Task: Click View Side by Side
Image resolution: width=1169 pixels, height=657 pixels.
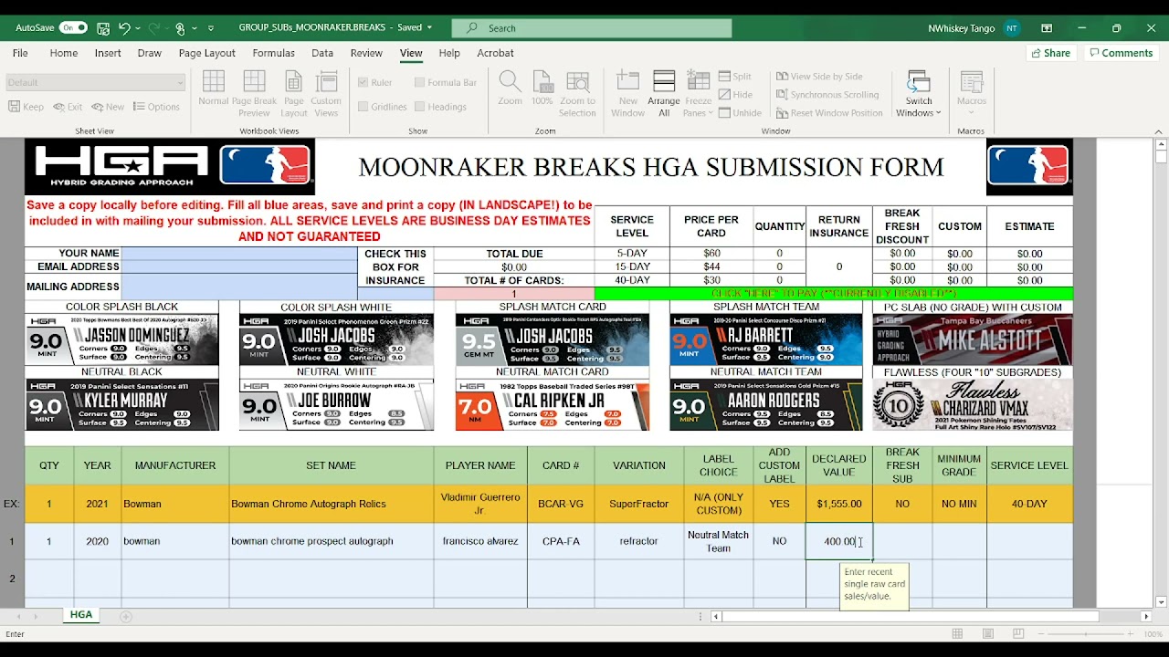Action: (x=819, y=77)
